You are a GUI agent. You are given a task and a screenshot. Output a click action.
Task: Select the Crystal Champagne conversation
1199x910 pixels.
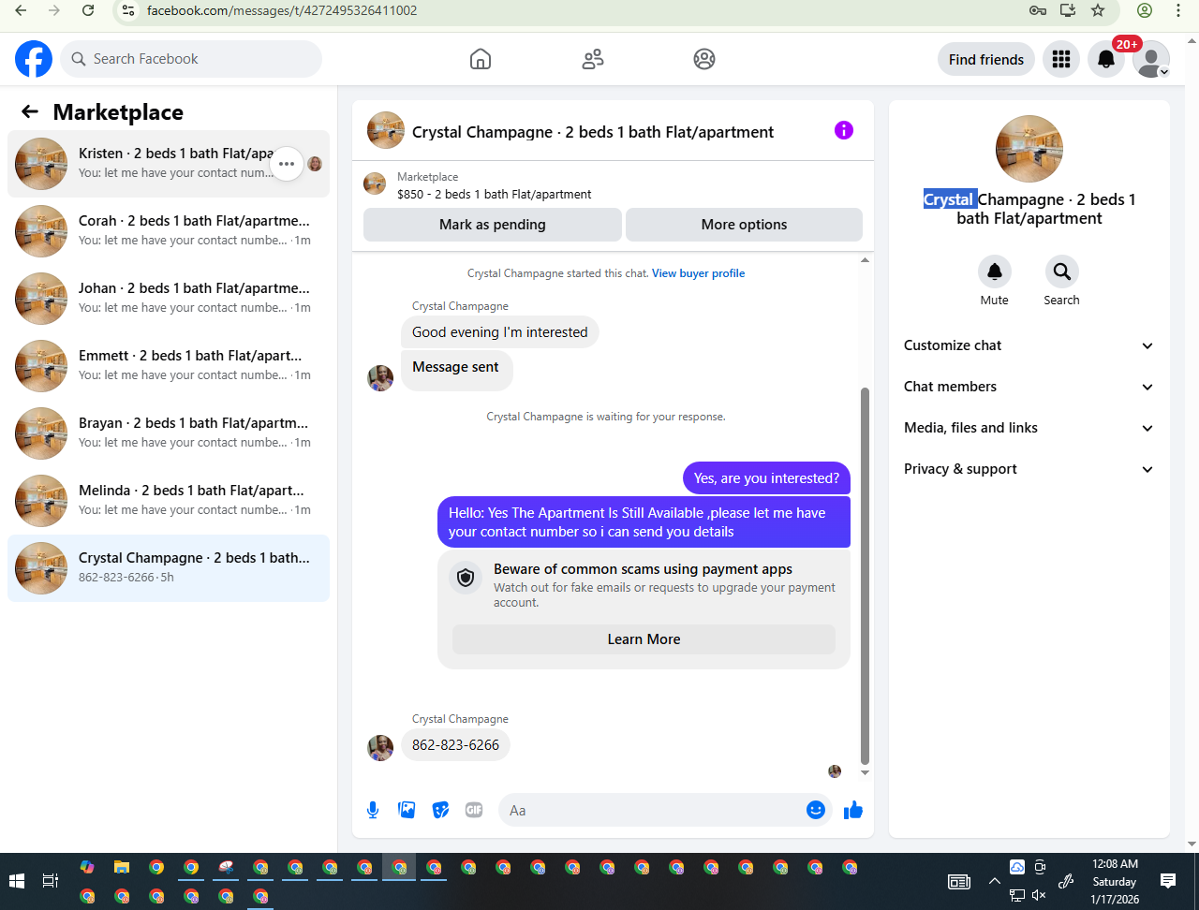click(169, 568)
